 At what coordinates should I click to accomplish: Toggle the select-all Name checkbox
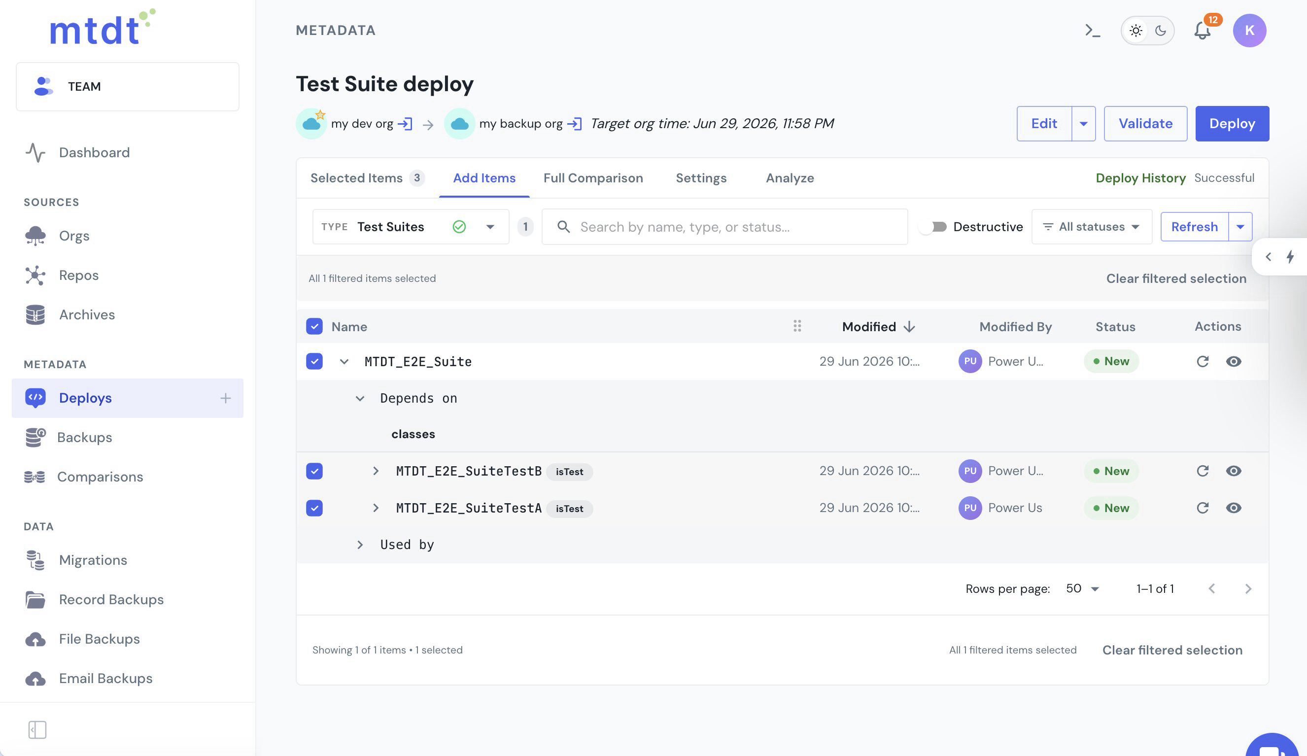(314, 326)
